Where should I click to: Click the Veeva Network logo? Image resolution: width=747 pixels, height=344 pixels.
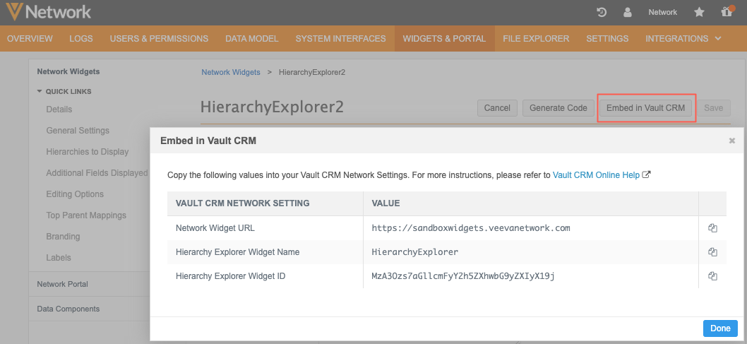48,12
